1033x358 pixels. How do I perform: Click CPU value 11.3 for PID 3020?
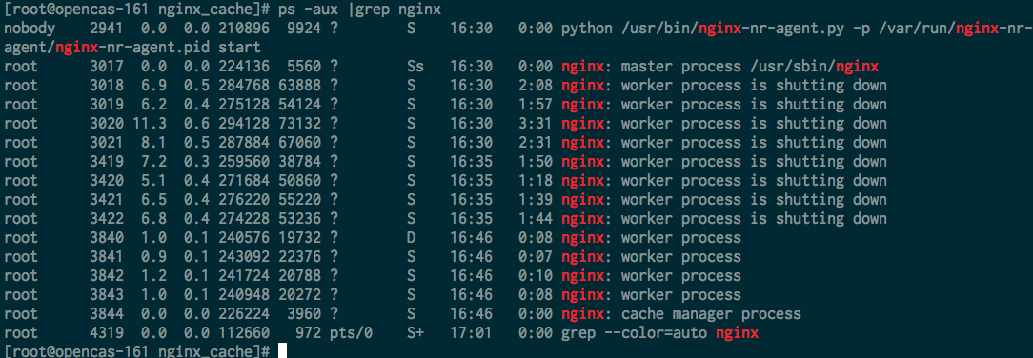[149, 124]
